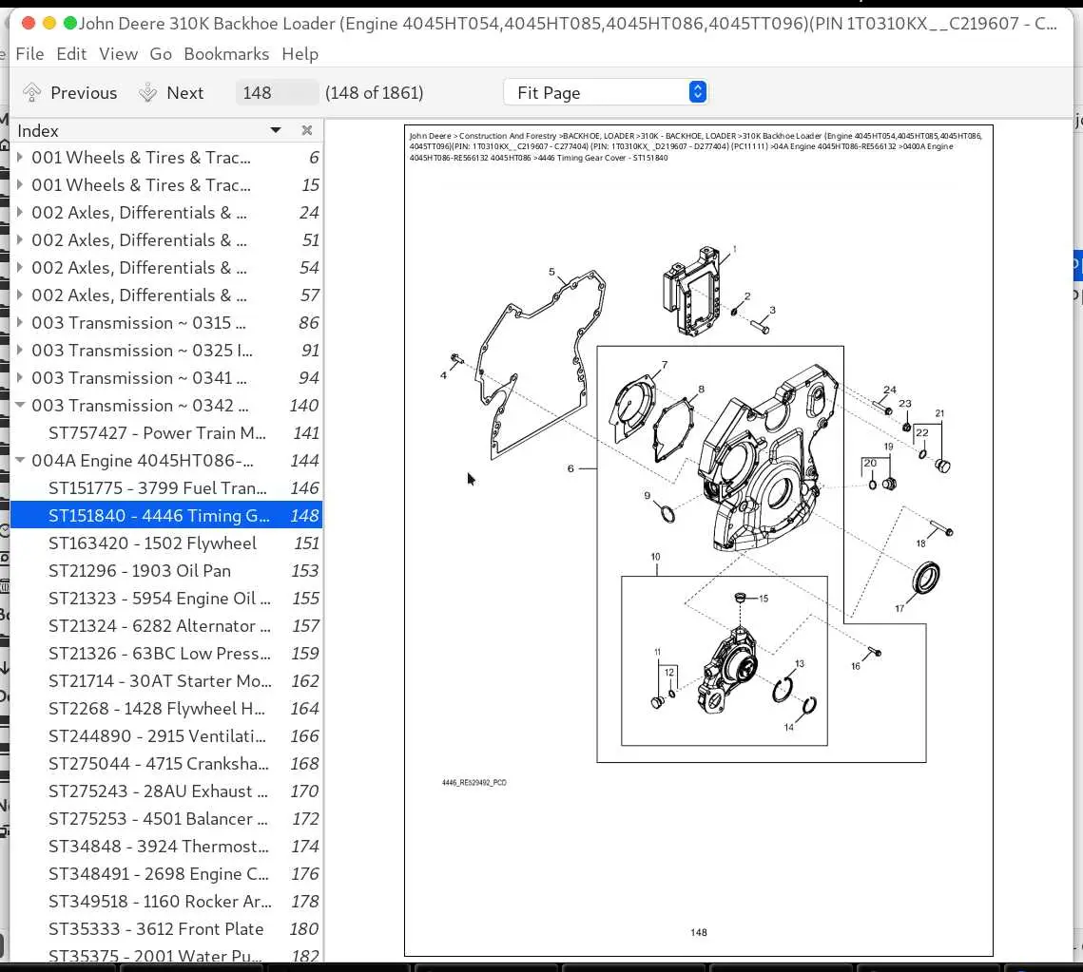Click the Previous page arrow icon
Screen dimensions: 1083x972
[x=31, y=92]
